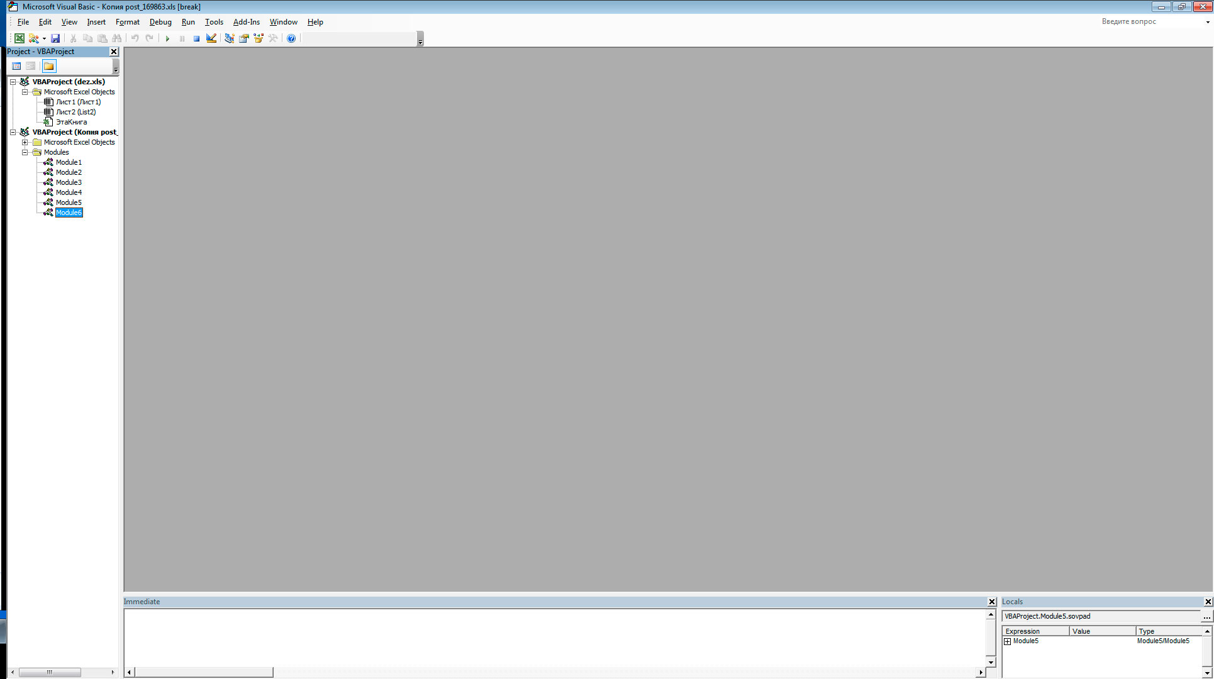1214x679 pixels.
Task: Toggle Design Mode icon
Action: (x=211, y=38)
